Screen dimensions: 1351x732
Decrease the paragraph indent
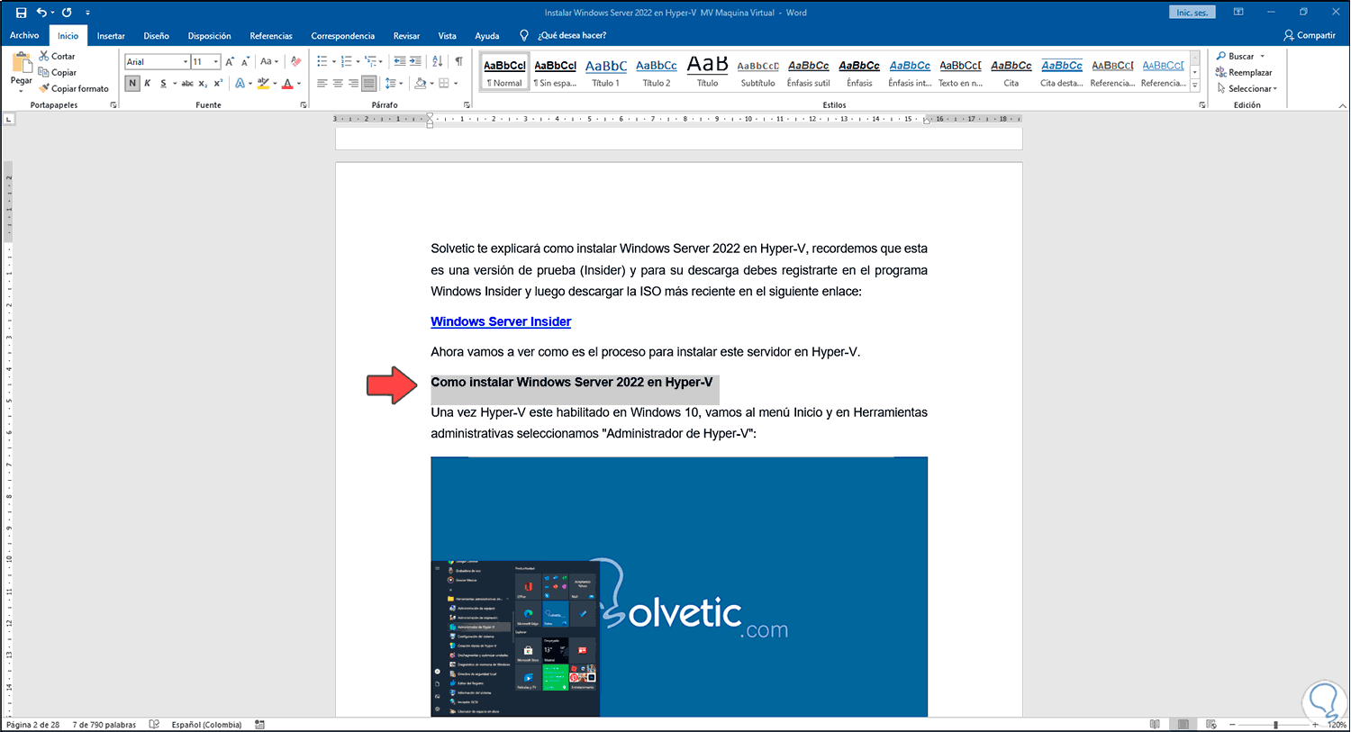pos(400,61)
